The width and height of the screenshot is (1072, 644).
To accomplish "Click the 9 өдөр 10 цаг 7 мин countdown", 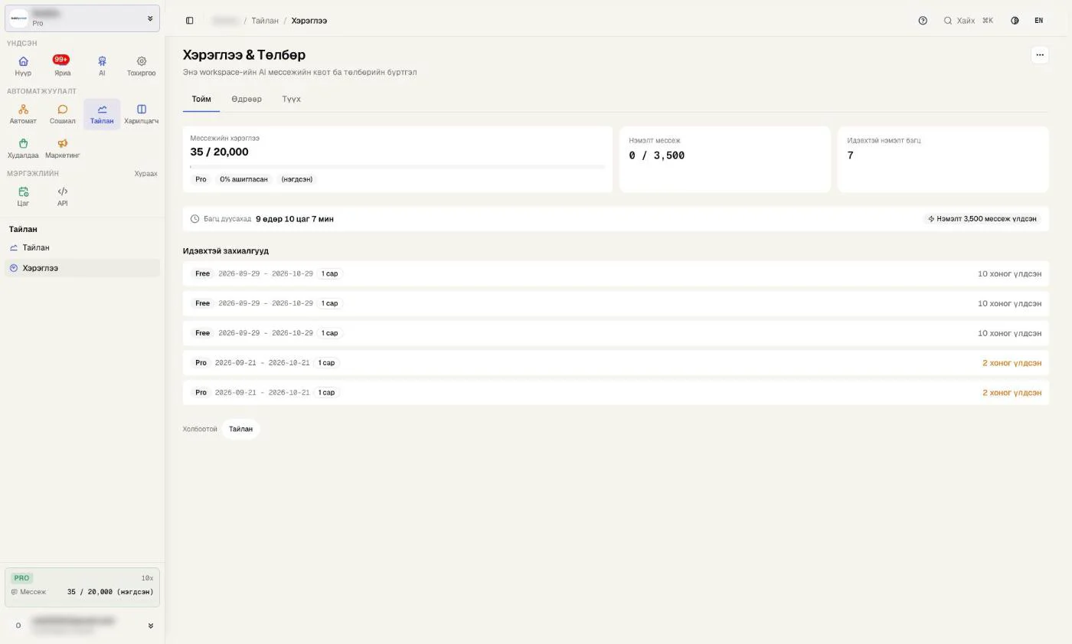I will pyautogui.click(x=295, y=219).
